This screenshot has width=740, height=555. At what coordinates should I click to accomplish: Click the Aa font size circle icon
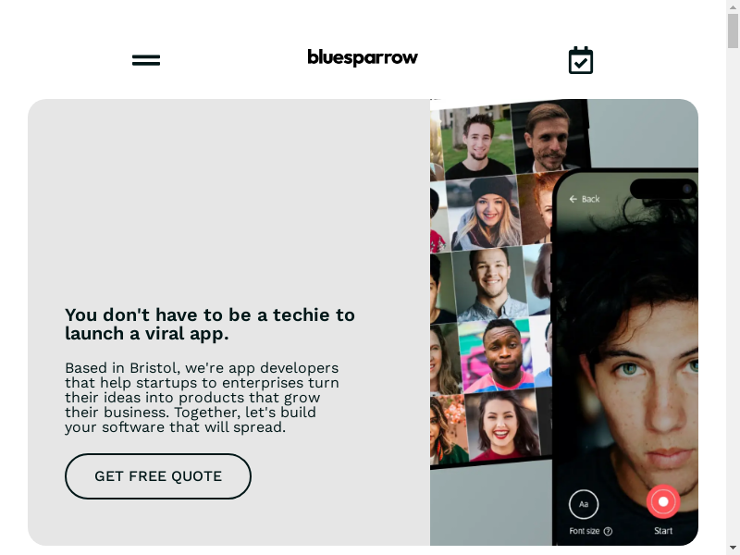coord(584,504)
